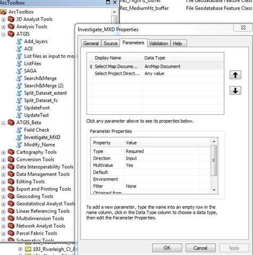Click down arrow of Parameter Properties scrollbar
Image resolution: width=253 pixels, height=255 pixels.
coord(214,190)
